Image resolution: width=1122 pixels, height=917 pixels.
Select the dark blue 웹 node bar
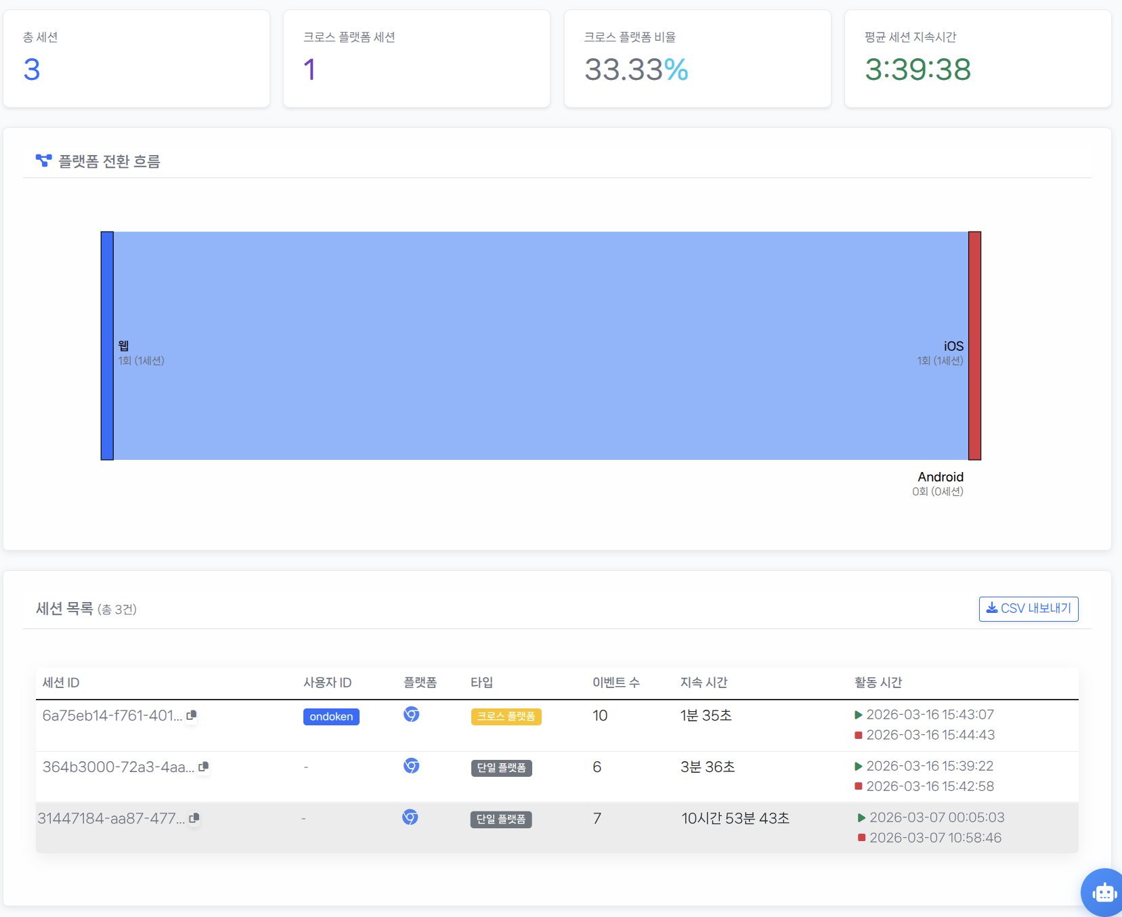107,345
